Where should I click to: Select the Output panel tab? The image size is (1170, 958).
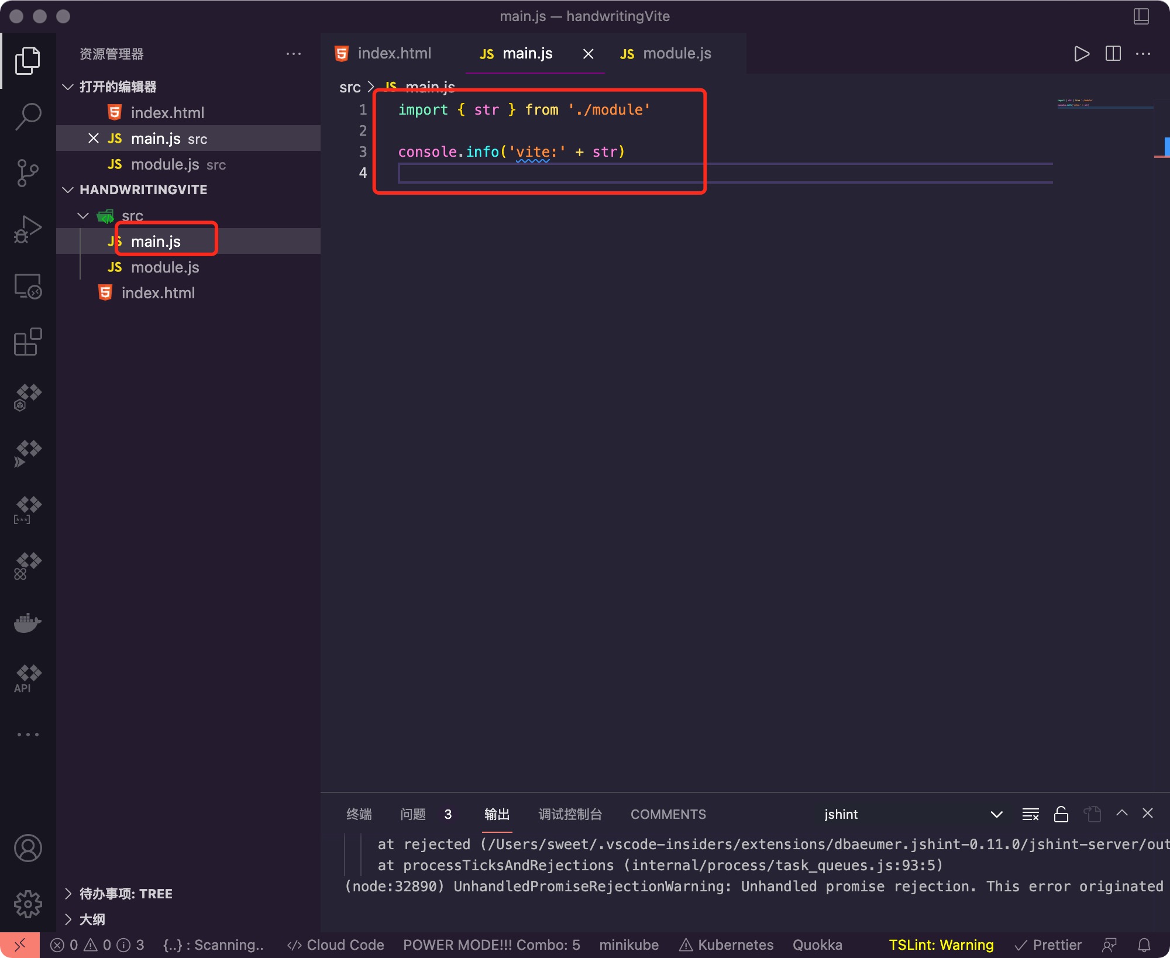(497, 814)
